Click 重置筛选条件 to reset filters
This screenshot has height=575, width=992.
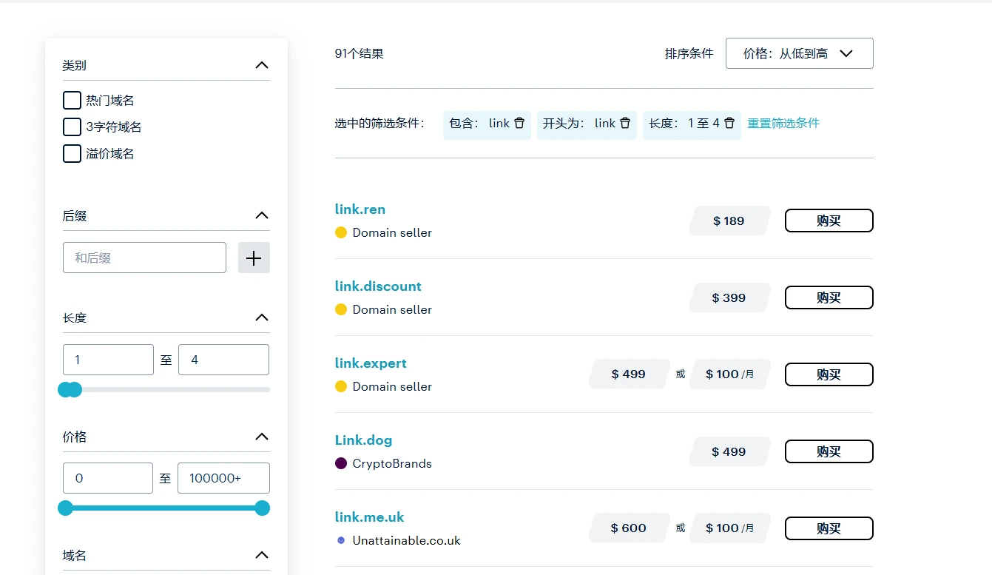pos(783,124)
